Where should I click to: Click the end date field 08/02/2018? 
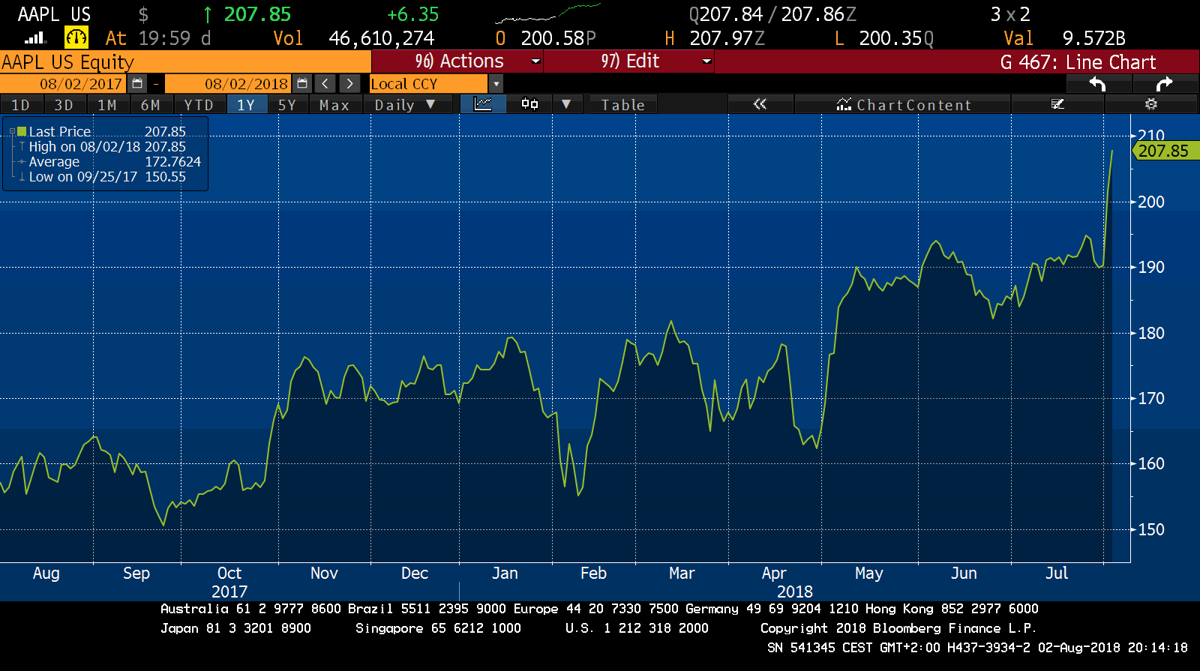229,84
